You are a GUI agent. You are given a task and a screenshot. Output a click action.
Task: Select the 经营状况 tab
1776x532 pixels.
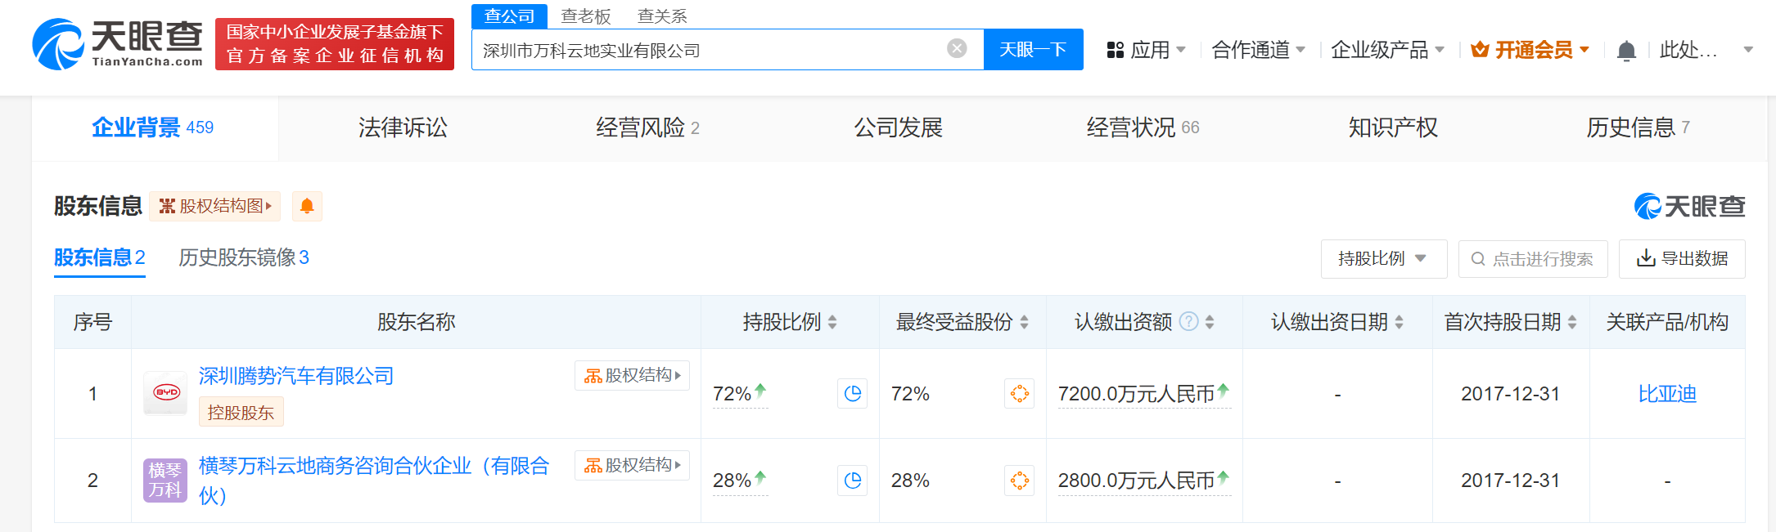(x=1143, y=127)
